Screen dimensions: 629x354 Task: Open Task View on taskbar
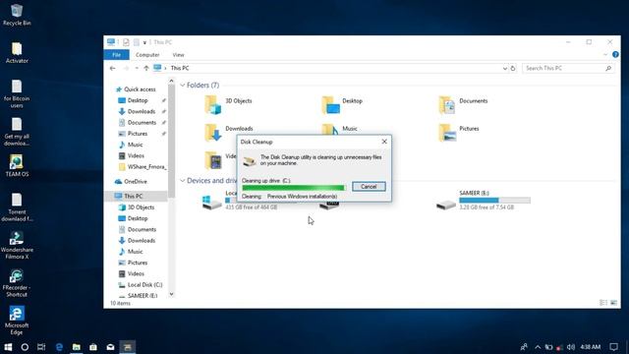coord(41,347)
